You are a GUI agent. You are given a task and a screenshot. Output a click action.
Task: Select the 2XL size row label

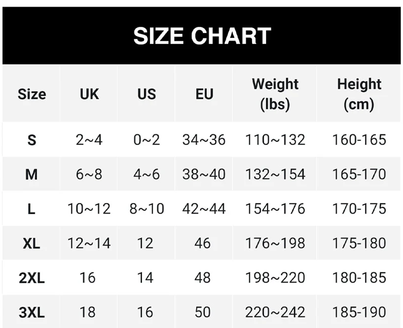(31, 278)
